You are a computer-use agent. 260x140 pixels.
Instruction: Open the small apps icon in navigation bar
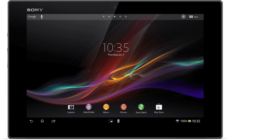point(111,121)
